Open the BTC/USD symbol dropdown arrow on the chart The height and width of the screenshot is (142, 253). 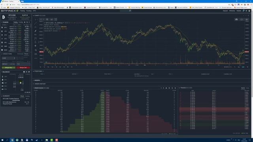pos(64,23)
